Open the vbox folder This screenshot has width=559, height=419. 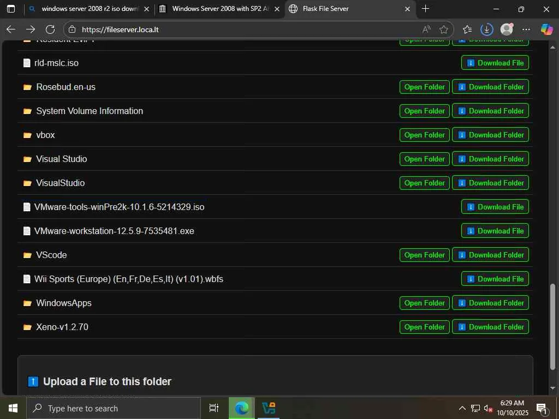coord(424,135)
